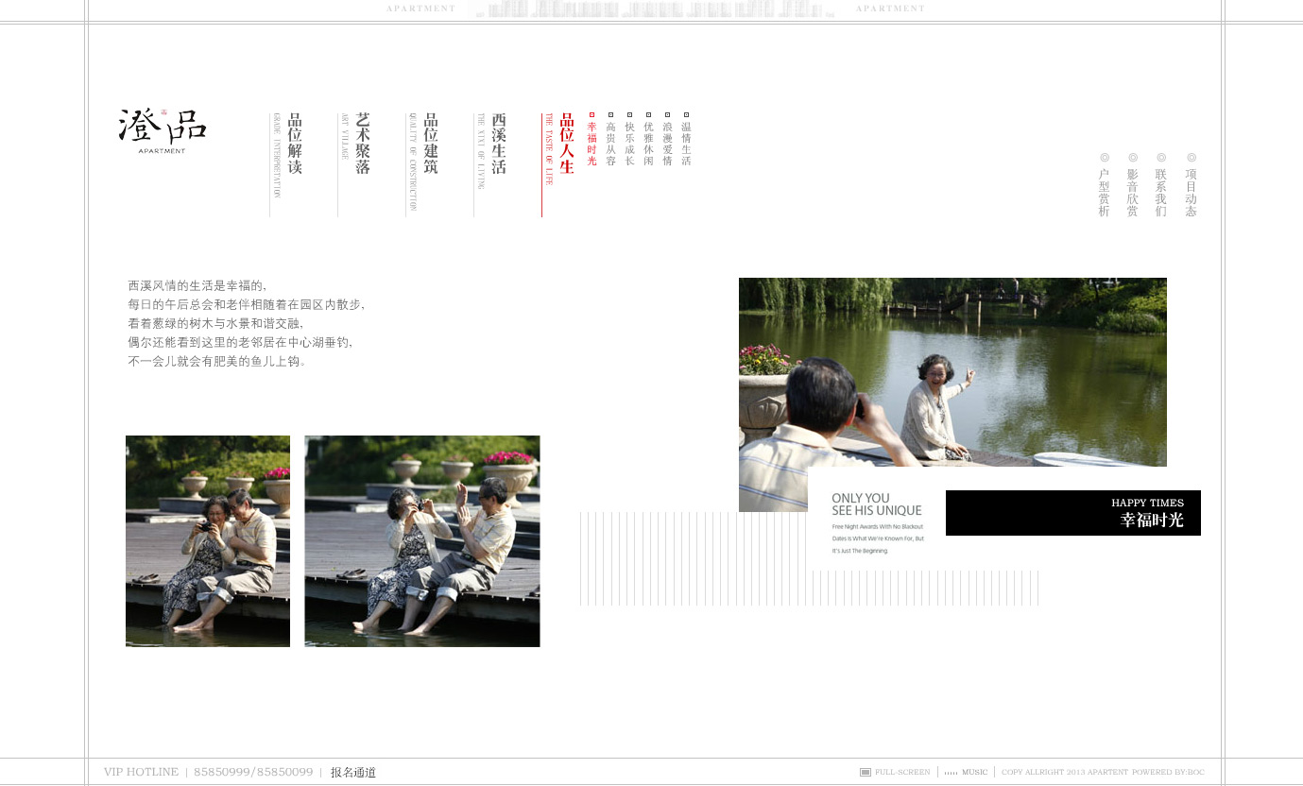Click the square marker above 快乐成长

tap(629, 114)
